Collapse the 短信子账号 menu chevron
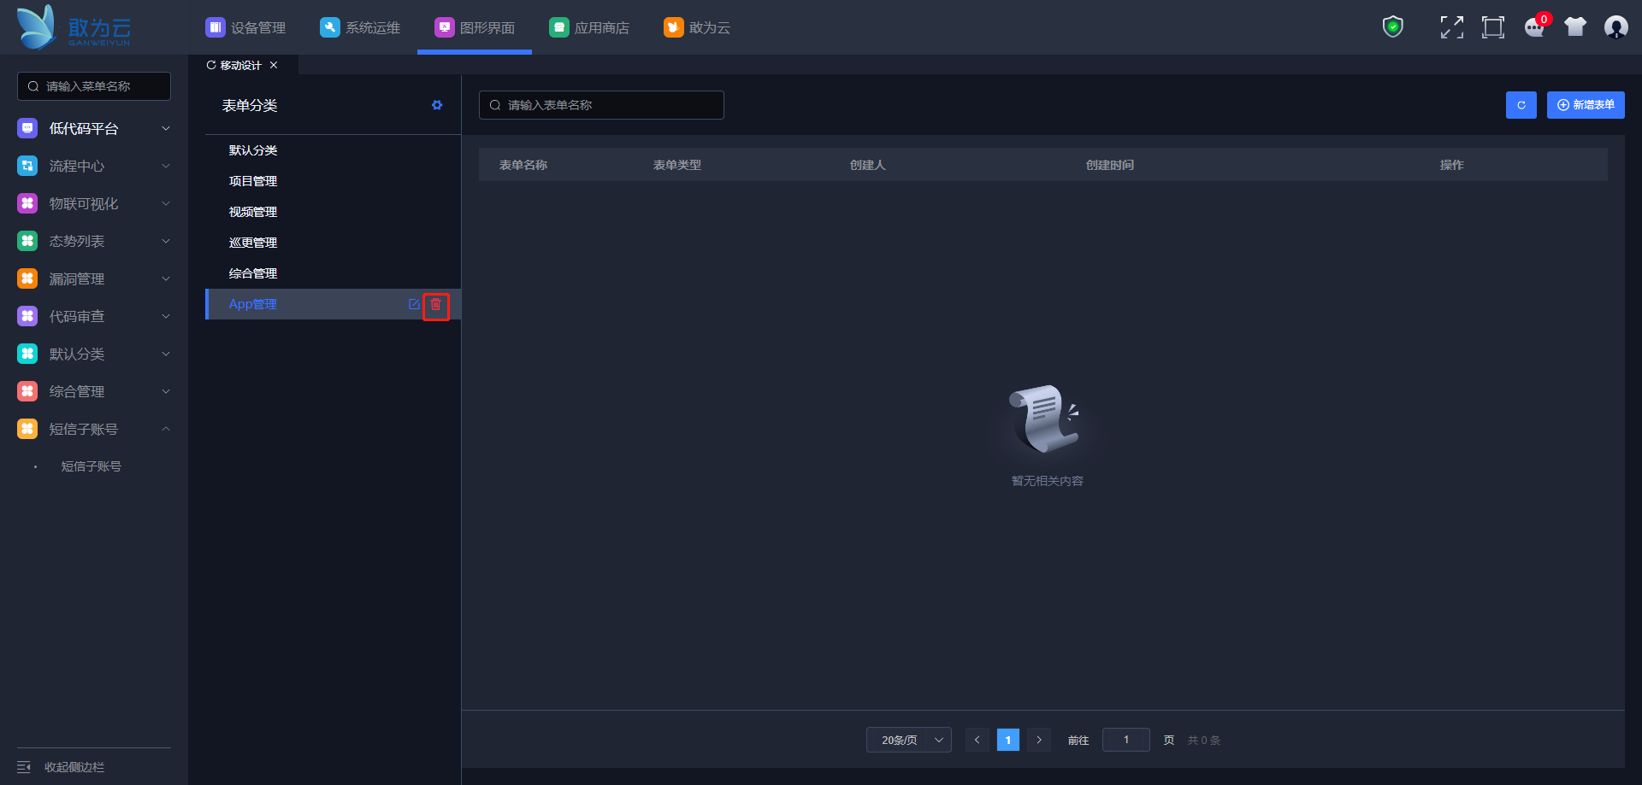This screenshot has width=1642, height=785. [166, 429]
